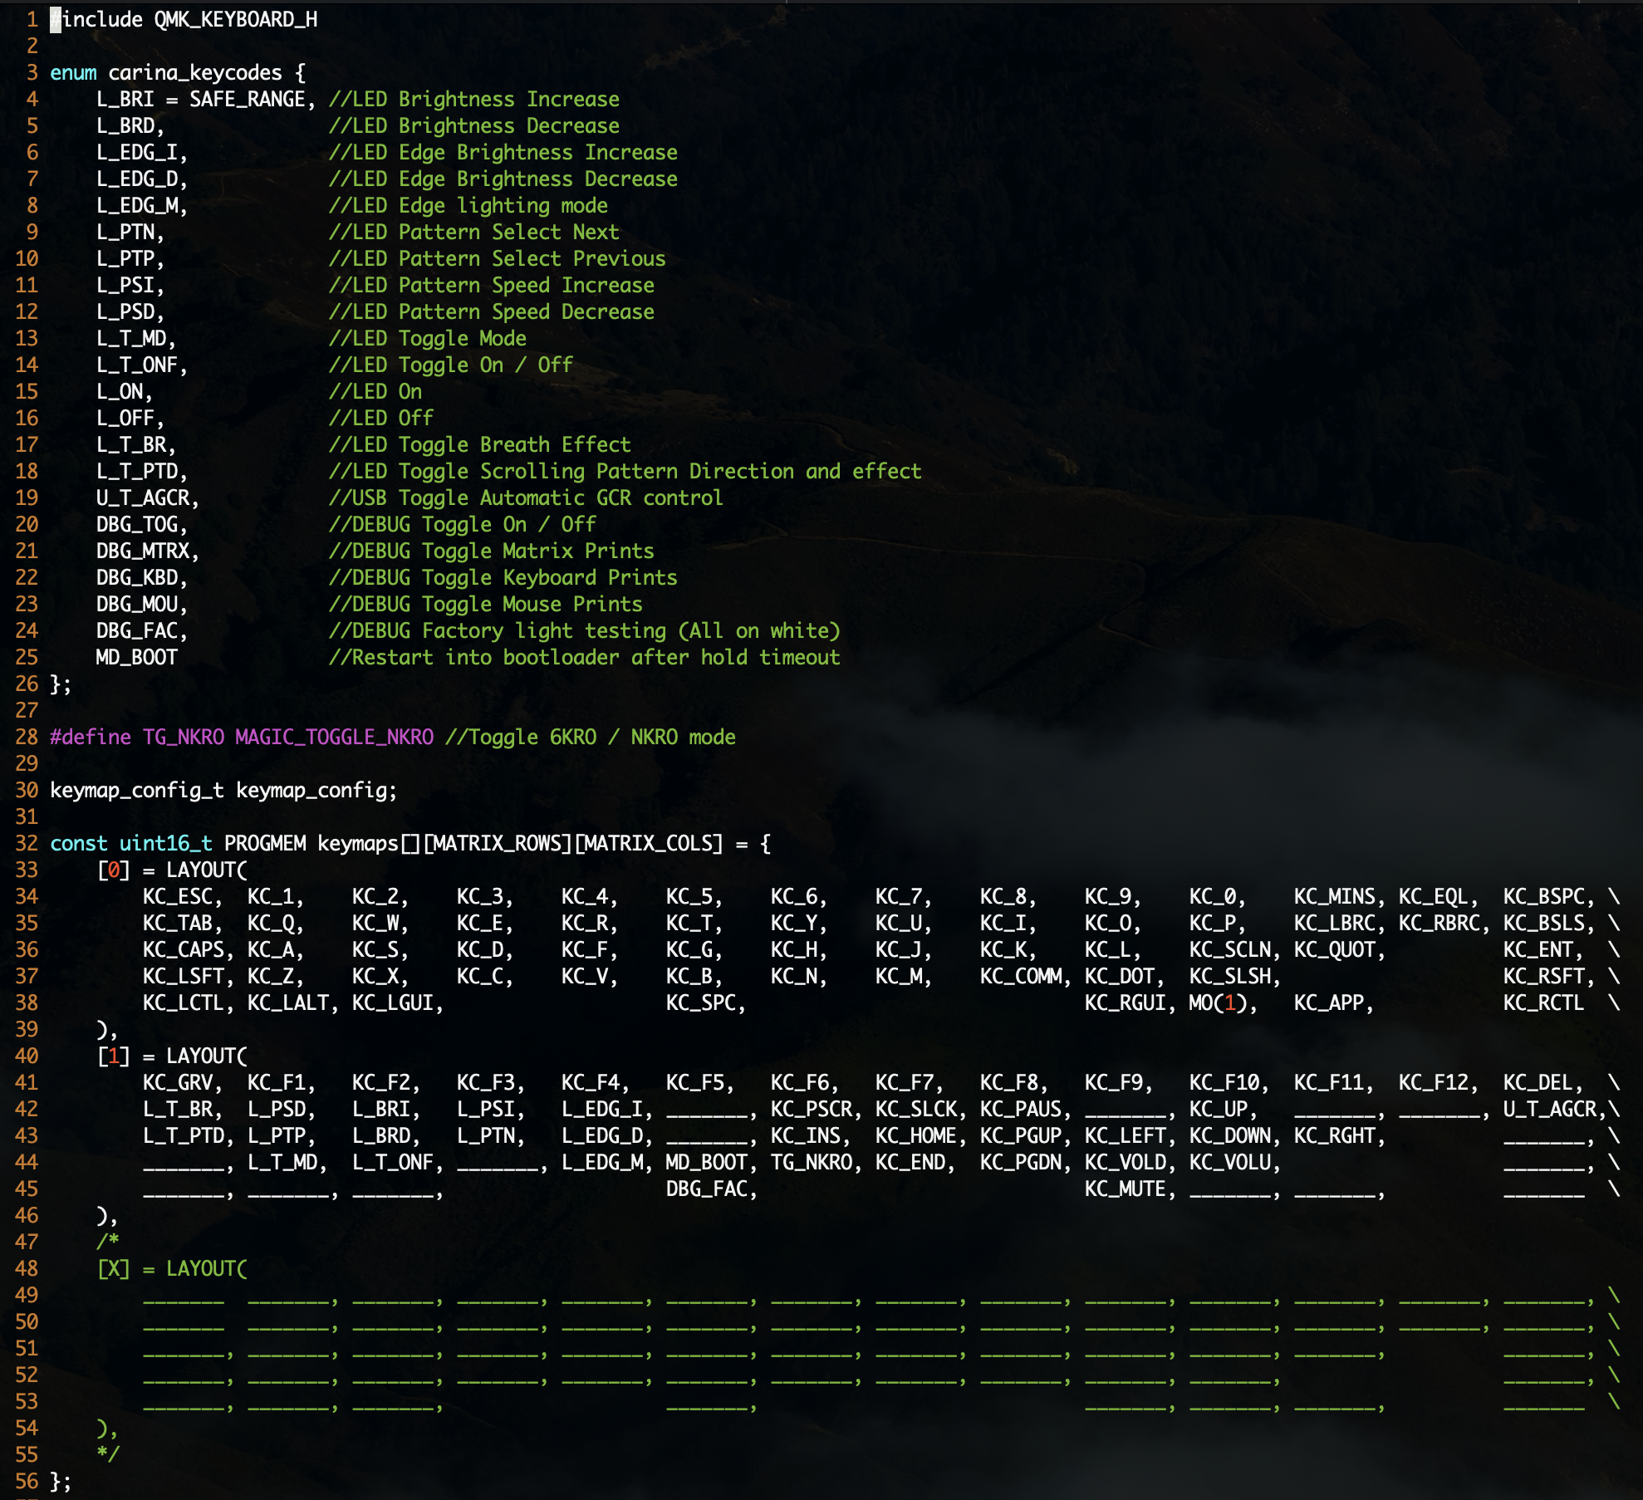The width and height of the screenshot is (1643, 1500).
Task: Click the L_PSI enum entry on line 11
Action: [125, 285]
